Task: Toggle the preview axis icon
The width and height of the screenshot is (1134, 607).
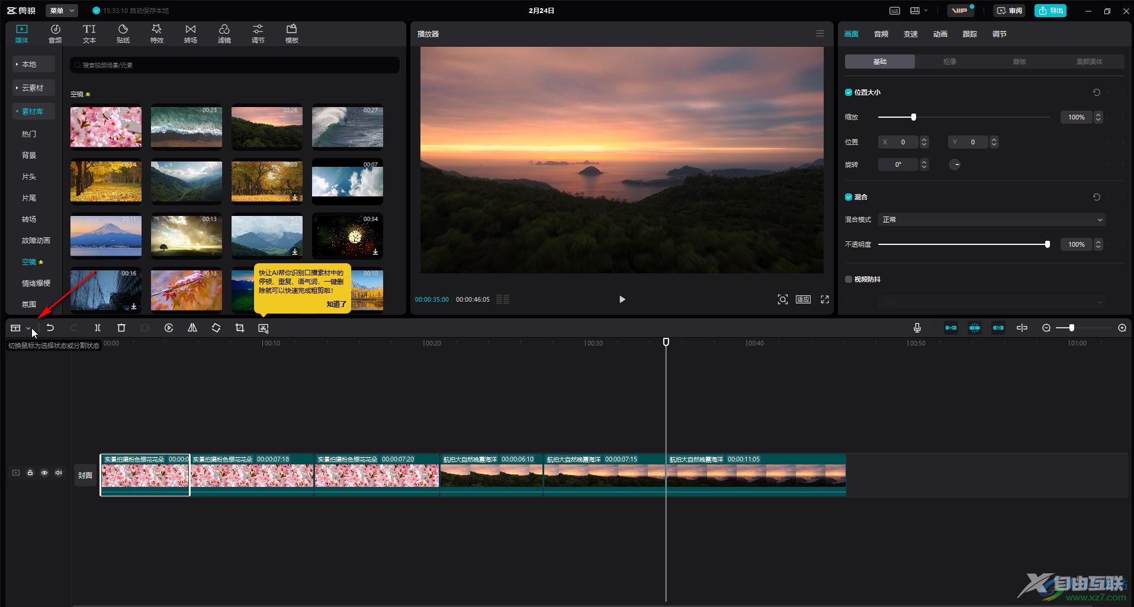Action: 1022,328
